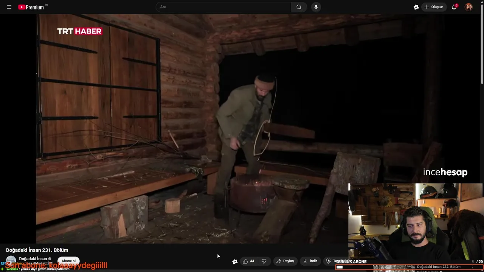This screenshot has height=272, width=484.
Task: Open the hamburger guide menu
Action: tap(9, 7)
